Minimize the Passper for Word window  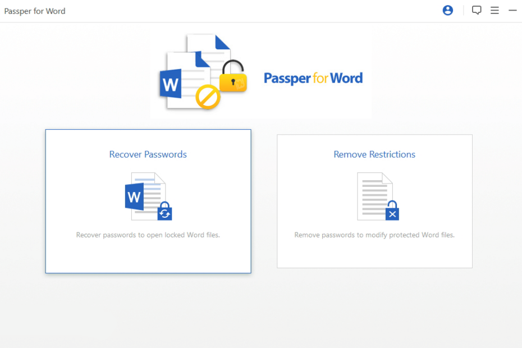[x=512, y=10]
